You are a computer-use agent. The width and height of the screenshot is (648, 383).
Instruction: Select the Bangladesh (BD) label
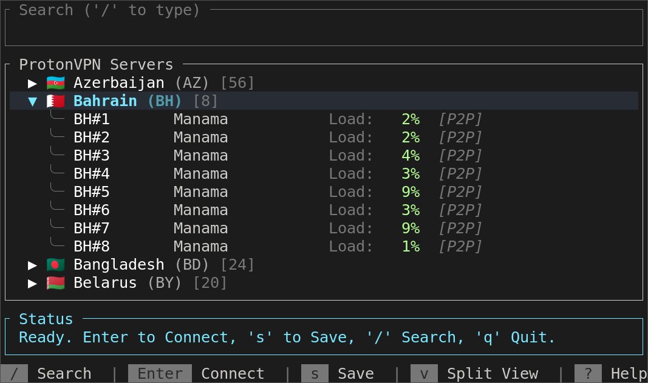coord(141,265)
